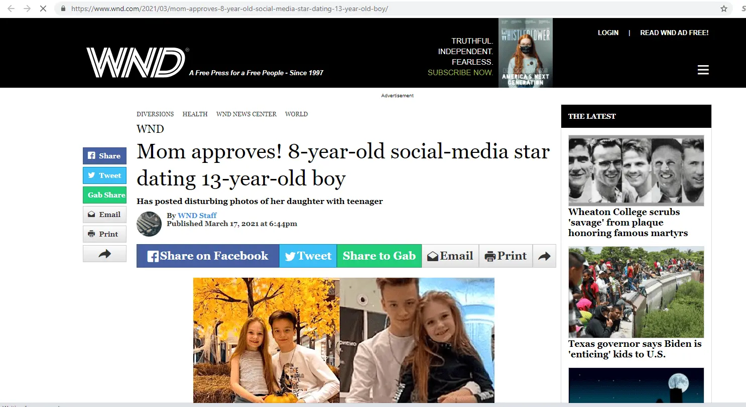This screenshot has width=746, height=407.
Task: Click the browser stop loading icon
Action: (43, 9)
